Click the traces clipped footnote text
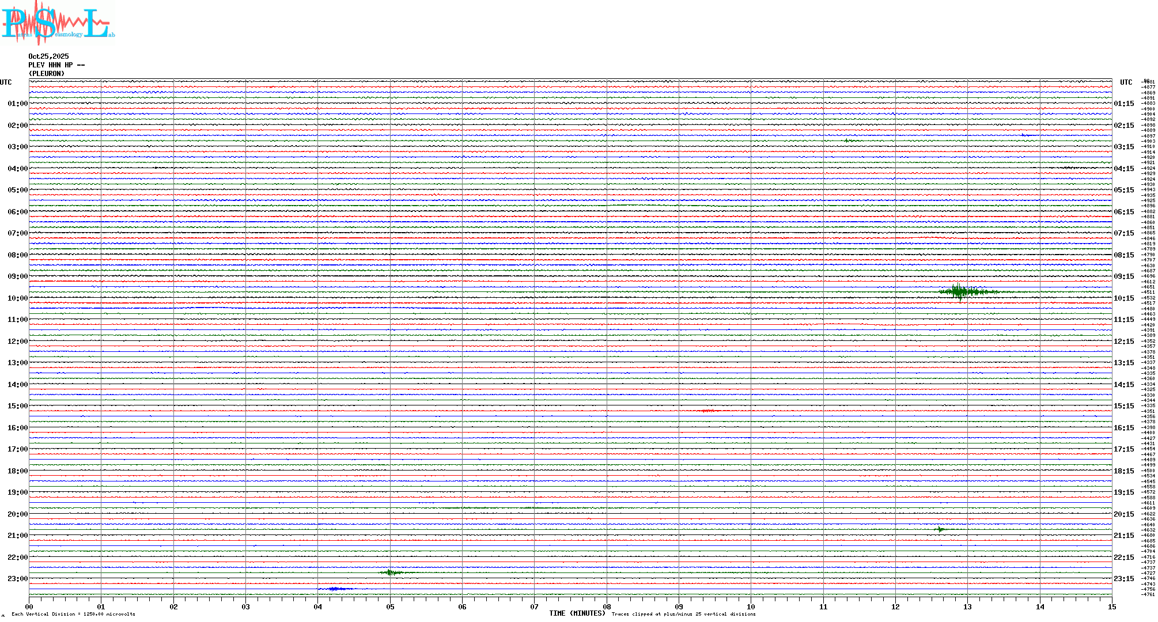The image size is (1158, 622). point(683,614)
